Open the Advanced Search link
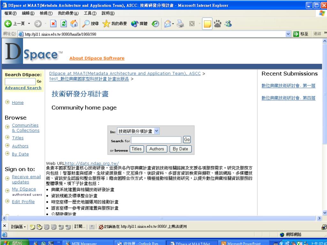 coord(23,88)
